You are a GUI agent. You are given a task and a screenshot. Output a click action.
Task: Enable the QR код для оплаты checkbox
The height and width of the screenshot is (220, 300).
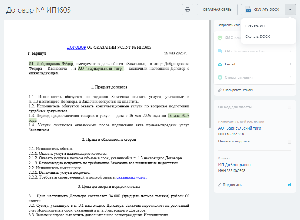coord(289,107)
